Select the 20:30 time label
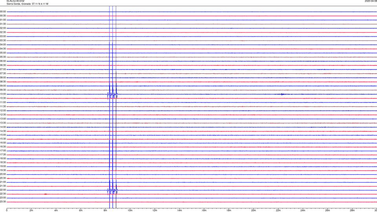This screenshot has height=212, width=377. point(3,178)
